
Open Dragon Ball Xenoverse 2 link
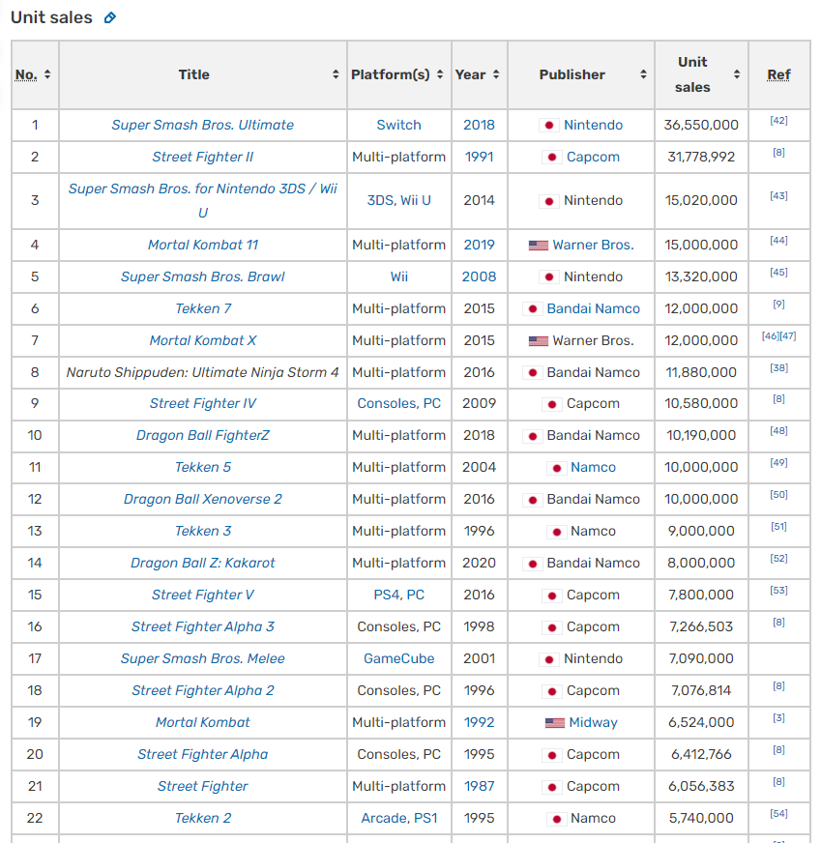click(203, 499)
